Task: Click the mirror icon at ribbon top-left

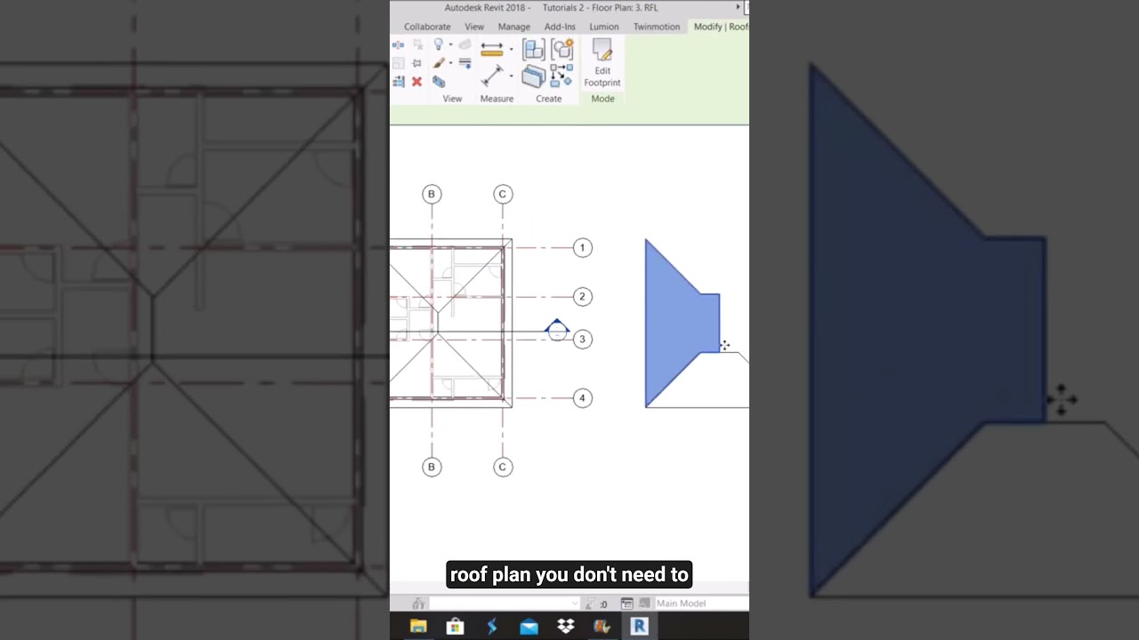Action: [x=398, y=44]
